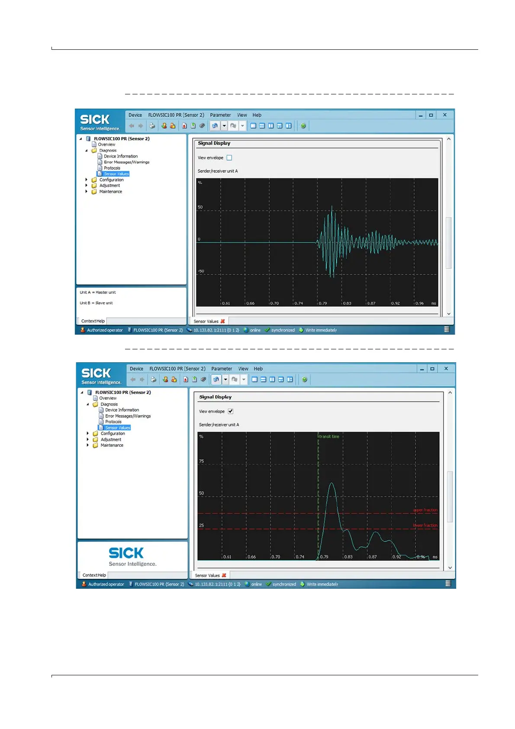Open the undo dropdown arrow in the lower window
The height and width of the screenshot is (729, 515).
click(x=225, y=380)
